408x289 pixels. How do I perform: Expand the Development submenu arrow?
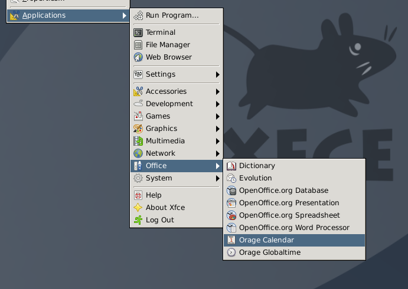tap(218, 104)
